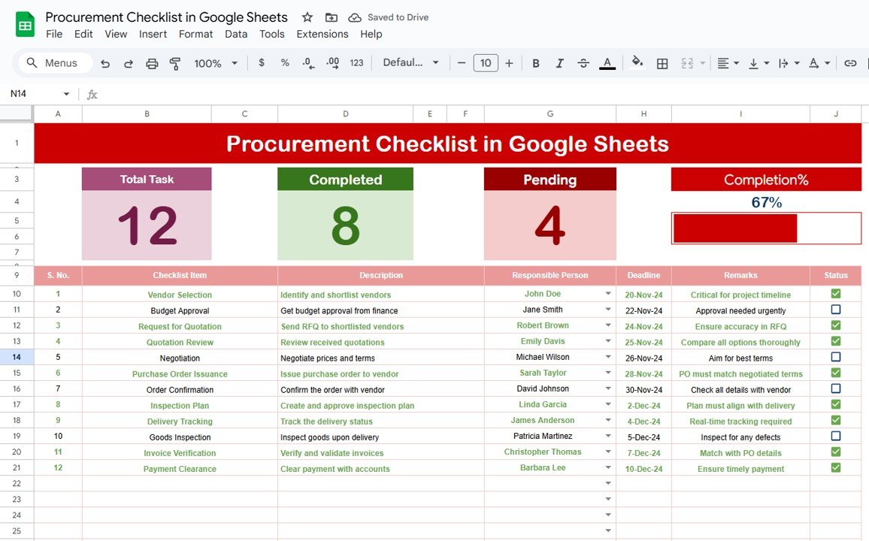Uncheck Request for Quotation status checkbox
The image size is (869, 541).
click(x=836, y=325)
